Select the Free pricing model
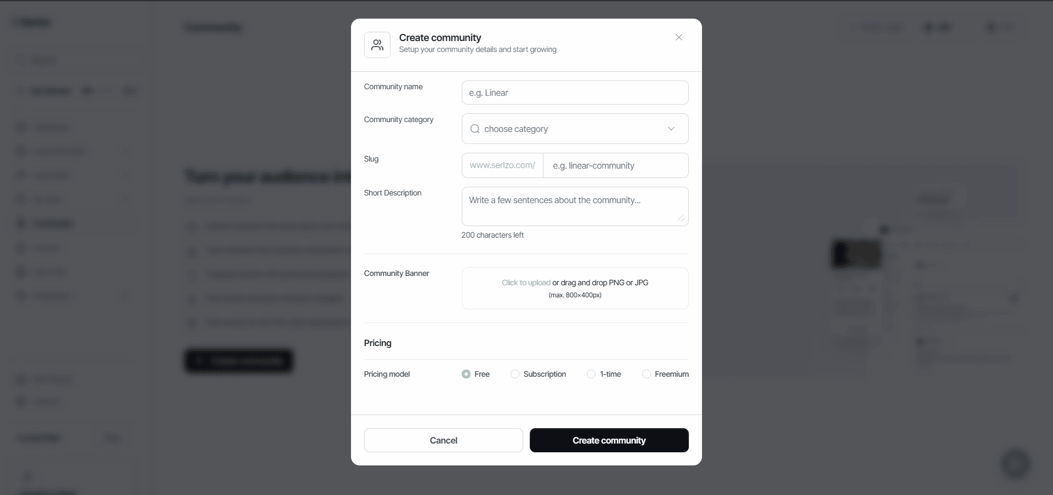This screenshot has height=495, width=1053. (466, 374)
